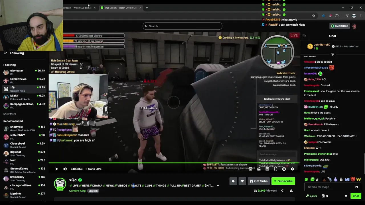This screenshot has width=365, height=205.
Task: Expand Show more followed channels
Action: [x=10, y=114]
